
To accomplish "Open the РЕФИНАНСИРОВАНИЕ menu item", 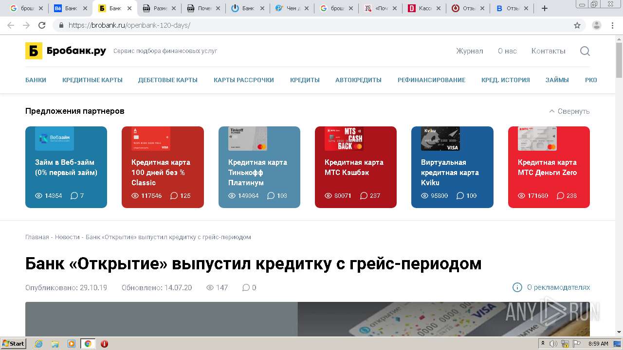I will (x=431, y=80).
